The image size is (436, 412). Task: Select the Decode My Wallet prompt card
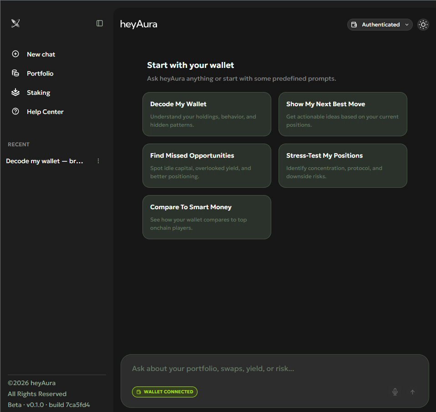coord(207,114)
